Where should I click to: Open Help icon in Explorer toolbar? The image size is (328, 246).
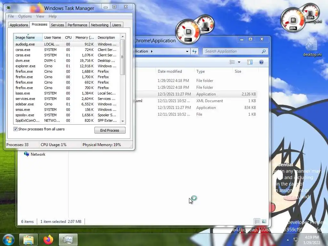pyautogui.click(x=261, y=62)
